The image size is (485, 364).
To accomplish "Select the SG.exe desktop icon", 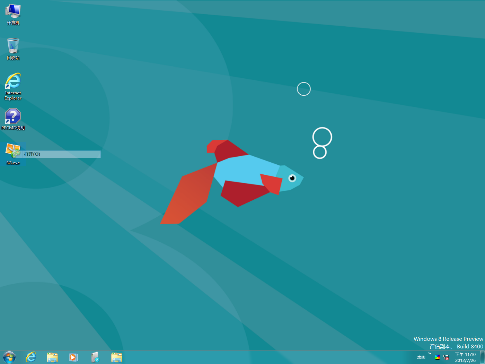I will pos(13,154).
